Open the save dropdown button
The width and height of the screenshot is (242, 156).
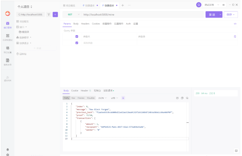(230, 14)
